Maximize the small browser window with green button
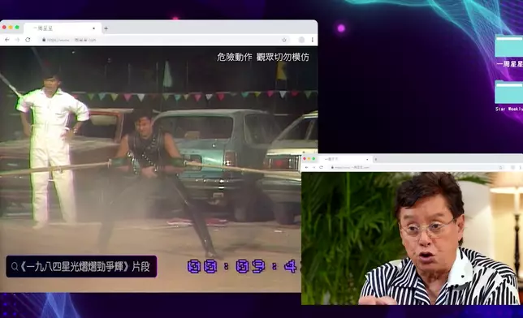 pos(313,159)
